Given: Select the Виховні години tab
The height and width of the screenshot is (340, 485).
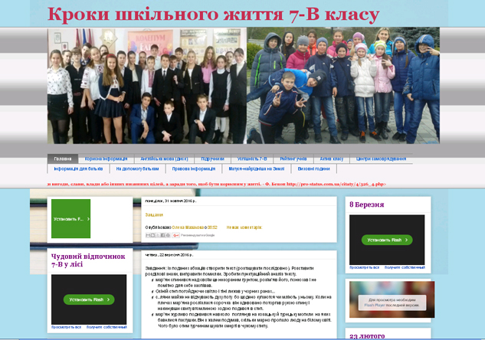Looking at the screenshot, I should pyautogui.click(x=313, y=168).
